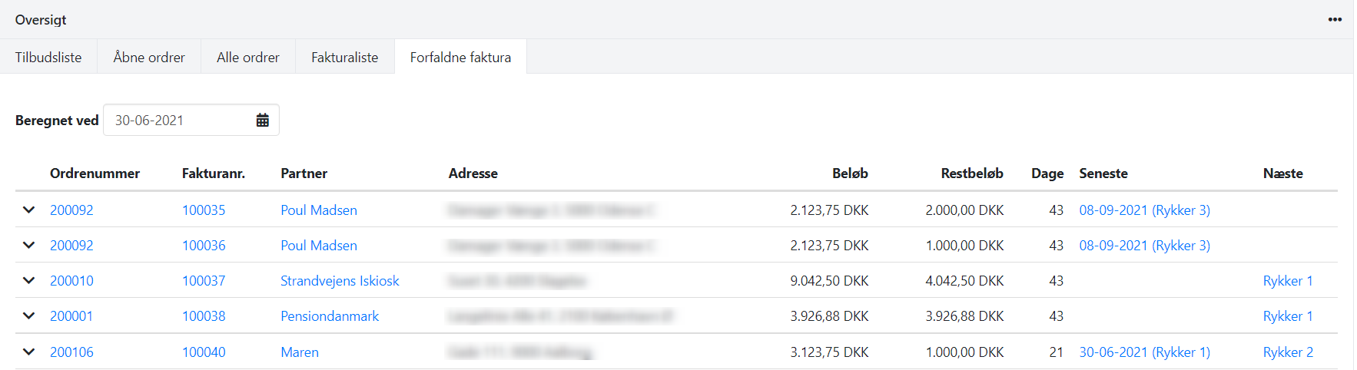The width and height of the screenshot is (1357, 370).
Task: Open order number 200106
Action: [71, 352]
